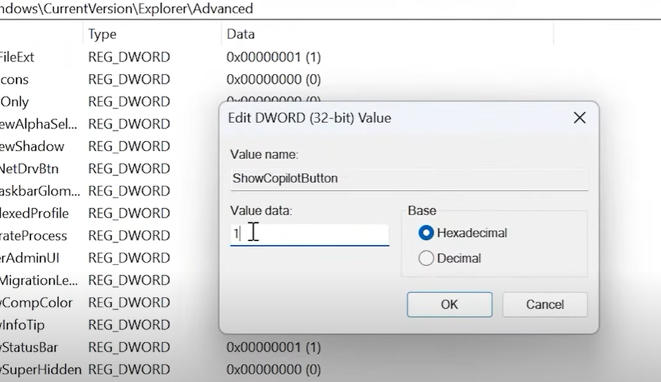This screenshot has width=661, height=382.
Task: Click the Data column header
Action: click(240, 34)
